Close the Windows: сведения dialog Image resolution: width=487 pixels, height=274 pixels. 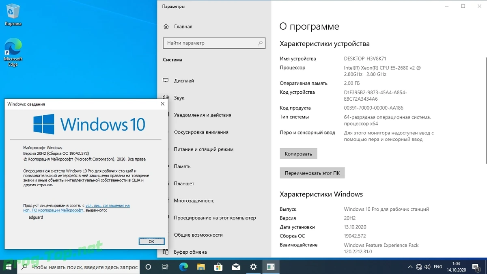162,104
